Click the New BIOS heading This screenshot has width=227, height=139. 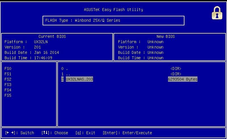click(x=166, y=36)
